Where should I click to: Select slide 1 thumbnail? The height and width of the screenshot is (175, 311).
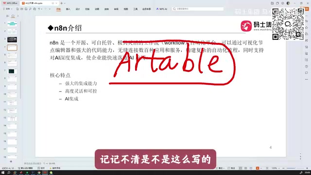click(12, 24)
